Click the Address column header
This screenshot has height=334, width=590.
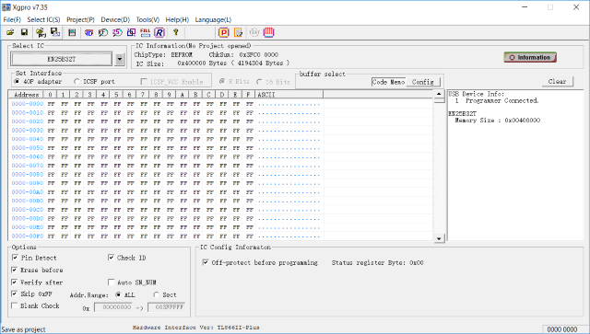tap(27, 94)
